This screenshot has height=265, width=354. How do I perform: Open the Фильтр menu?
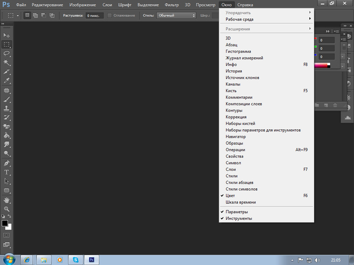[x=171, y=5]
